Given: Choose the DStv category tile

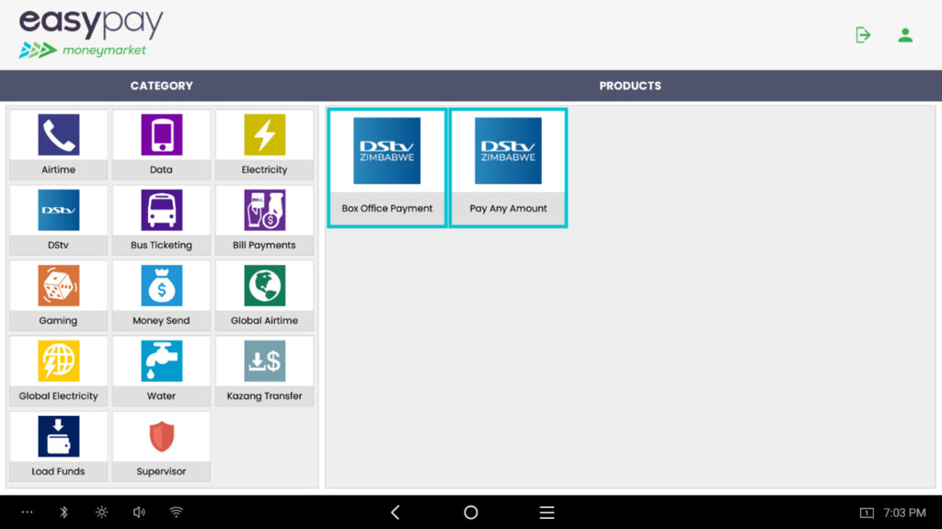Looking at the screenshot, I should tap(58, 220).
